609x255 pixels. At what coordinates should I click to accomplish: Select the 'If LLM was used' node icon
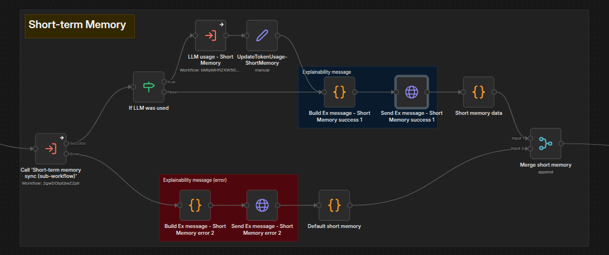(149, 87)
